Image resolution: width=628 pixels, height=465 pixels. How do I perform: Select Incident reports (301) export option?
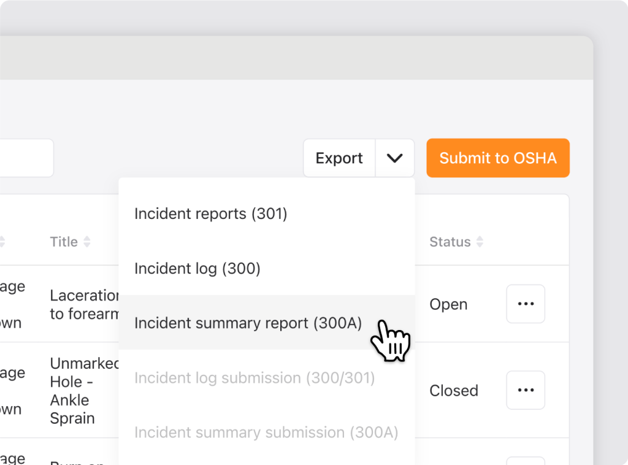210,213
